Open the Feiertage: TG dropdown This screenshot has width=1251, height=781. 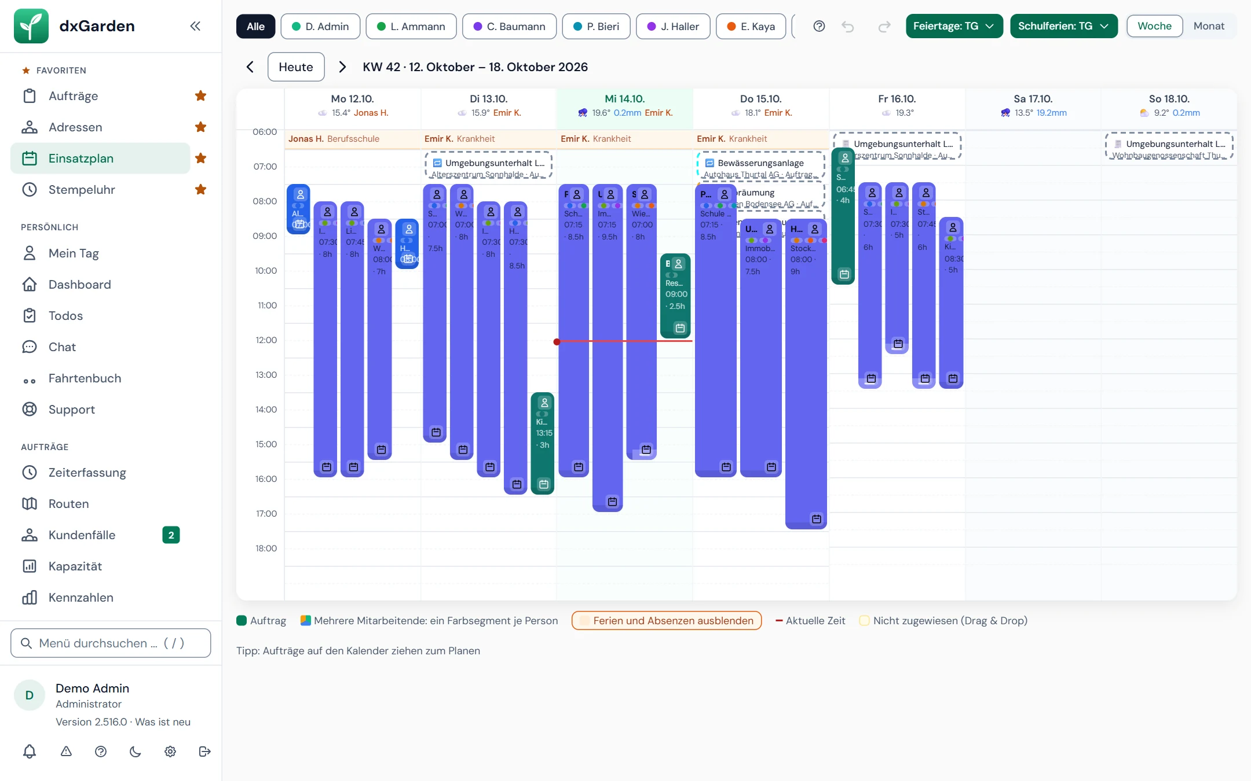point(954,26)
